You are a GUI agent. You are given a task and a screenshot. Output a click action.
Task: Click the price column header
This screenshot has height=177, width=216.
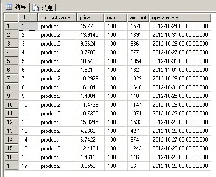tap(90, 17)
